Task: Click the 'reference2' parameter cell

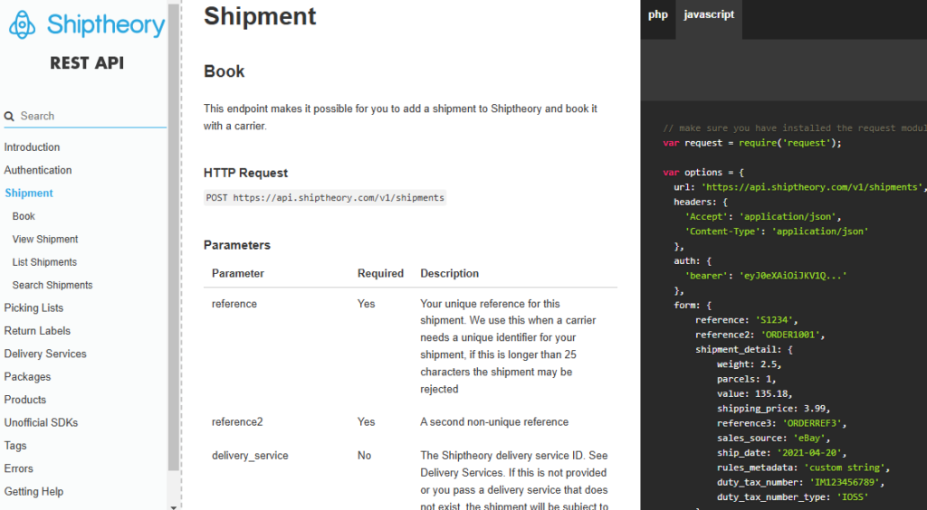Action: (237, 422)
